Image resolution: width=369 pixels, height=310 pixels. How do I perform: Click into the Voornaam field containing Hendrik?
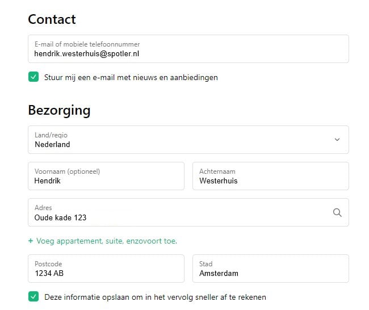click(x=106, y=181)
